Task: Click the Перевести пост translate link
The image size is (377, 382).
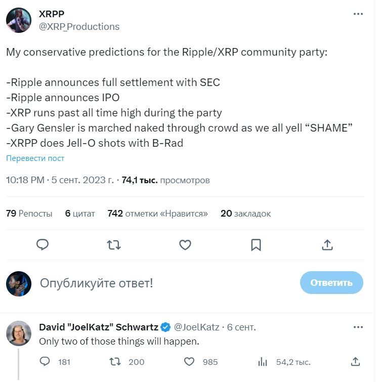Action: 35,158
